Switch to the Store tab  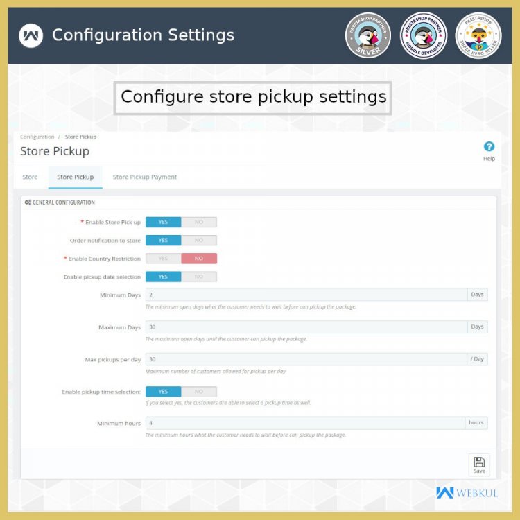30,177
